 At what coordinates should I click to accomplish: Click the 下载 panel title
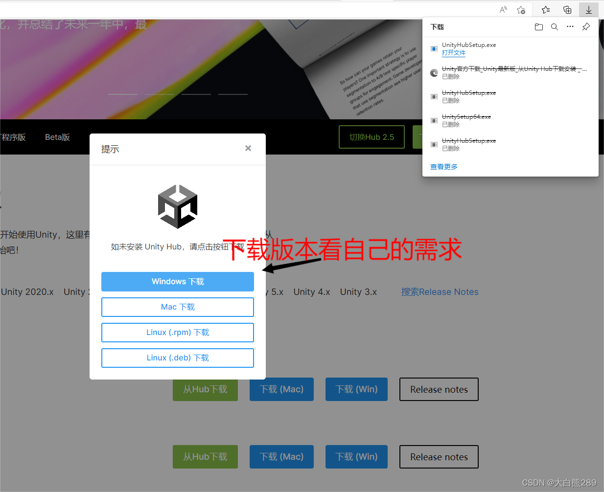pyautogui.click(x=437, y=27)
